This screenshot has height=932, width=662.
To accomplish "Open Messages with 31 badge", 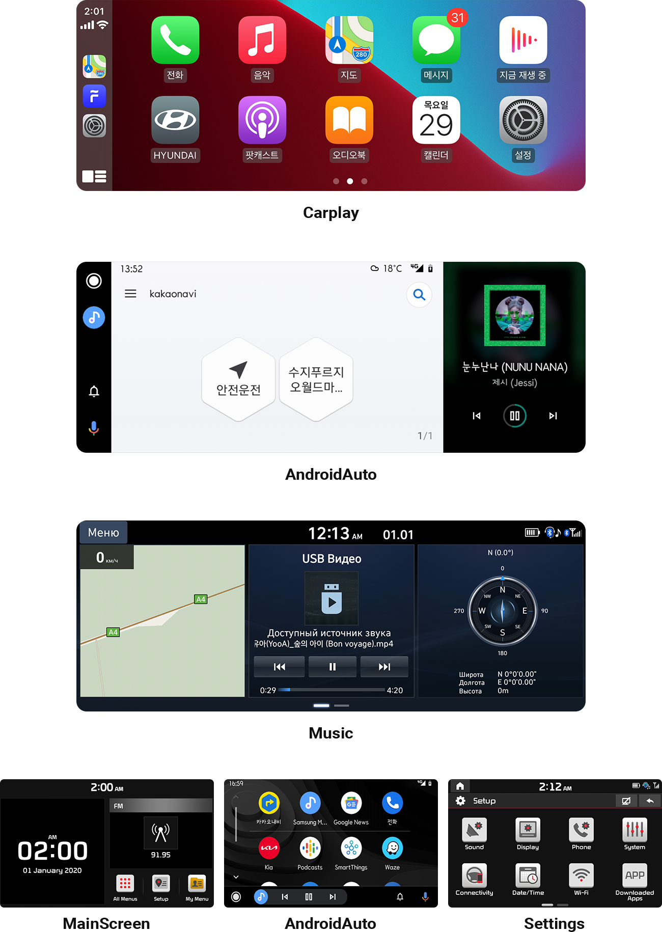I will (x=436, y=40).
